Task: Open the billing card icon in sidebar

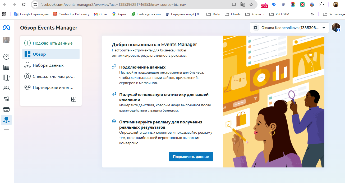Action: coord(6,109)
